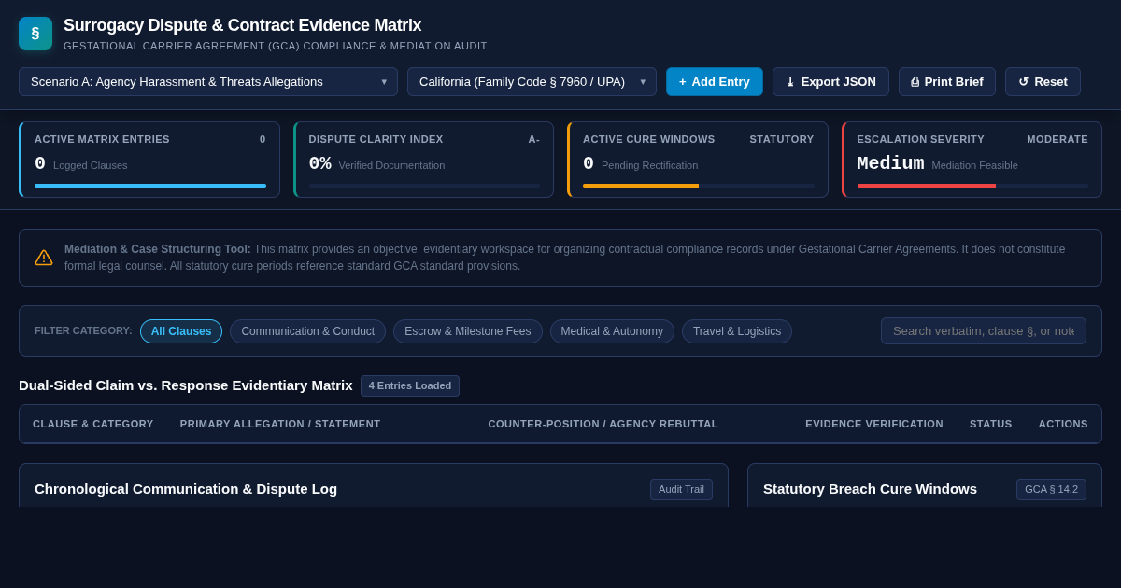This screenshot has height=588, width=1121.
Task: Click the Active Matrix Entries progress bar
Action: coord(150,186)
